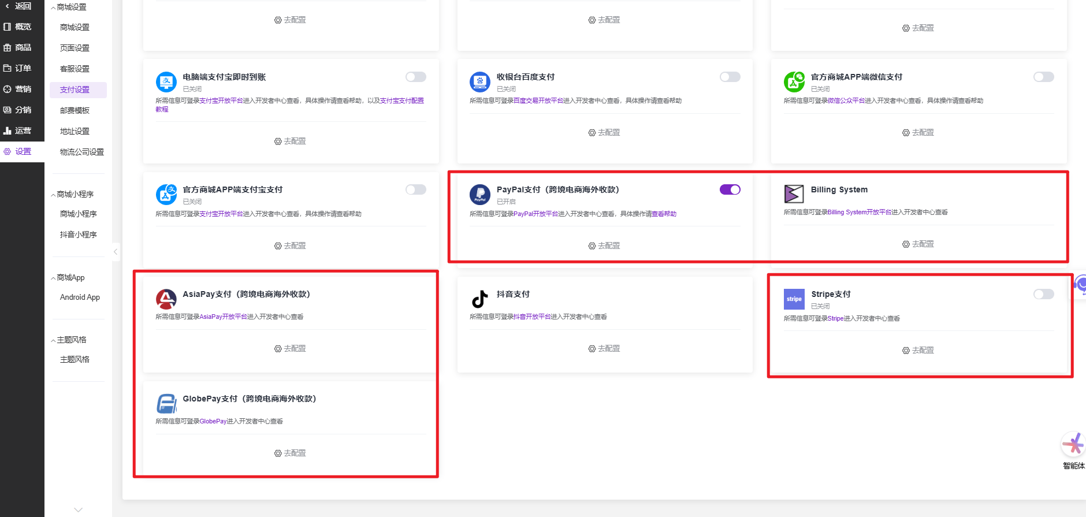Collapse the 商城App section header

click(x=68, y=277)
